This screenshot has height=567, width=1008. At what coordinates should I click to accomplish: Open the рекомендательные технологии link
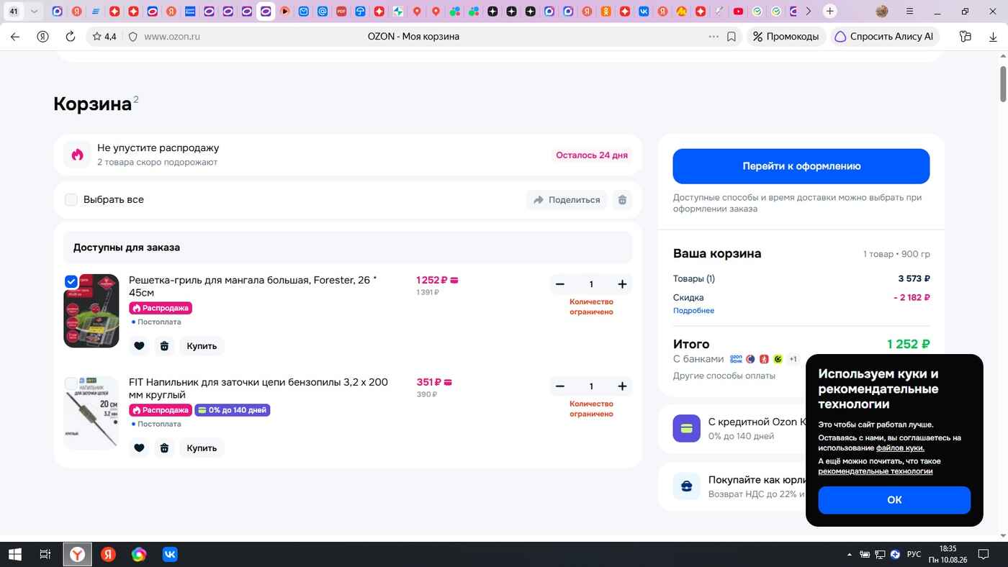875,471
